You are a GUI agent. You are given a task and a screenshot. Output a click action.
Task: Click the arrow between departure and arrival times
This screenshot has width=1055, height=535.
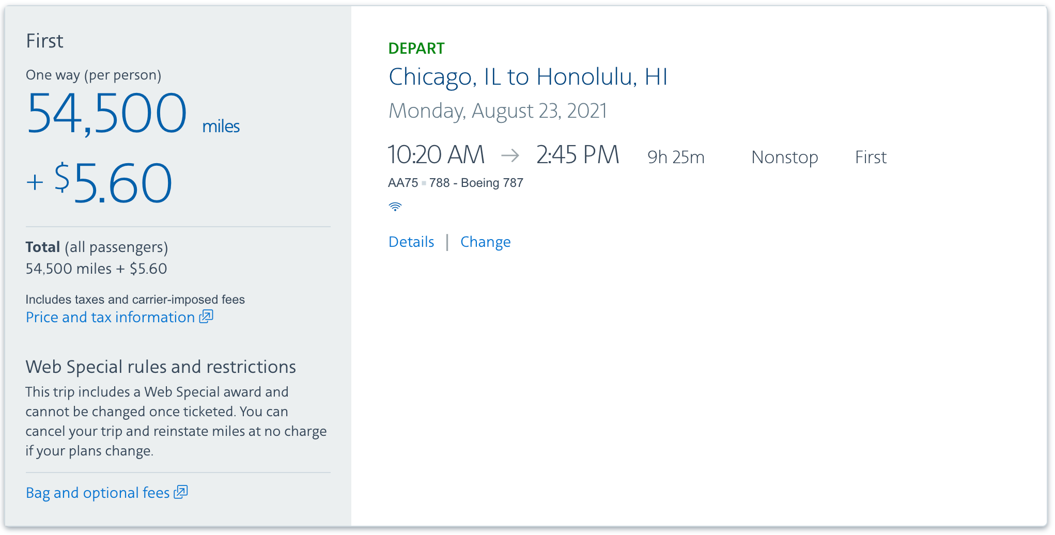[x=510, y=155]
